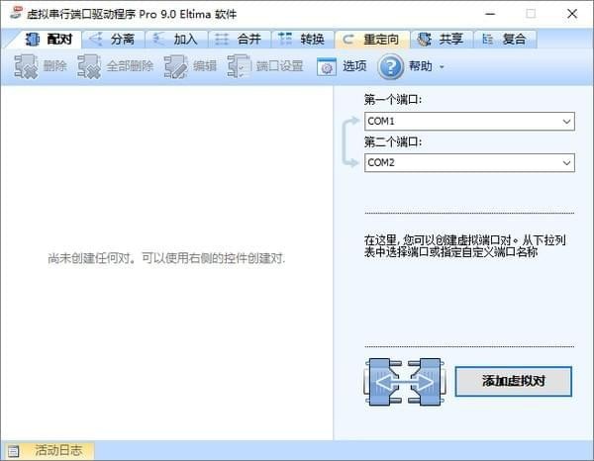Click the 加入 join icon
This screenshot has height=461, width=594.
(158, 39)
